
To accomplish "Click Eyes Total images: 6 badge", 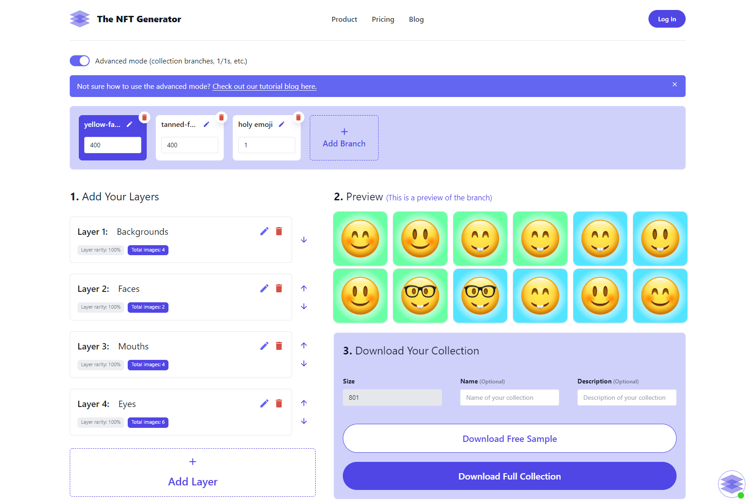I will click(148, 422).
